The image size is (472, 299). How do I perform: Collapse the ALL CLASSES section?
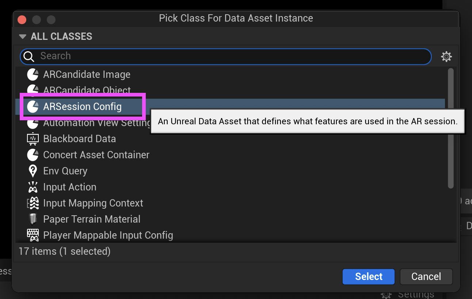click(x=23, y=37)
